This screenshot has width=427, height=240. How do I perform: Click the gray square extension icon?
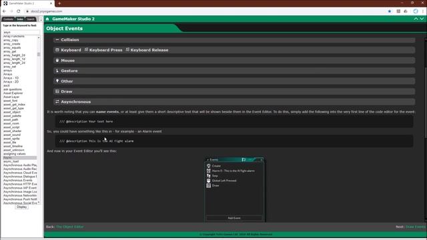[x=398, y=11]
